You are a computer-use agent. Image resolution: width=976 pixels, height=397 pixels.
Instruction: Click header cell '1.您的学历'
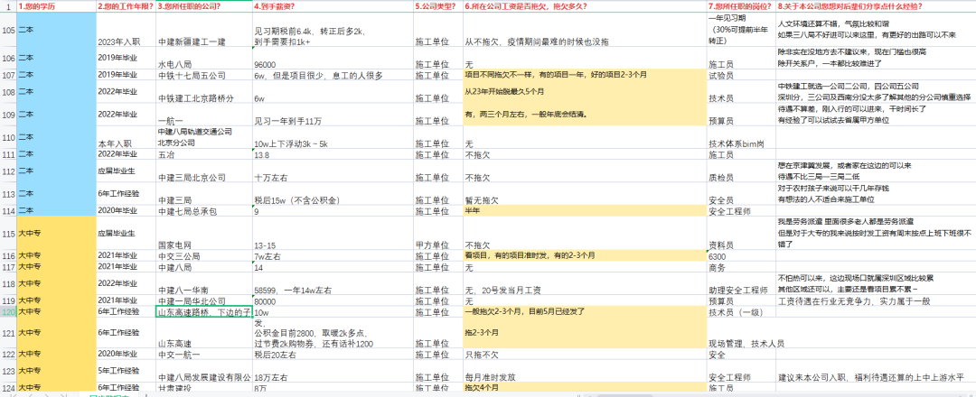pos(56,6)
